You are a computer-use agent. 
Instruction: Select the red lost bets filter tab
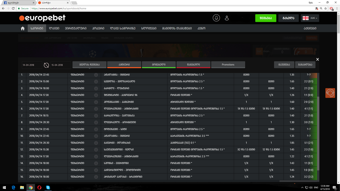click(193, 65)
